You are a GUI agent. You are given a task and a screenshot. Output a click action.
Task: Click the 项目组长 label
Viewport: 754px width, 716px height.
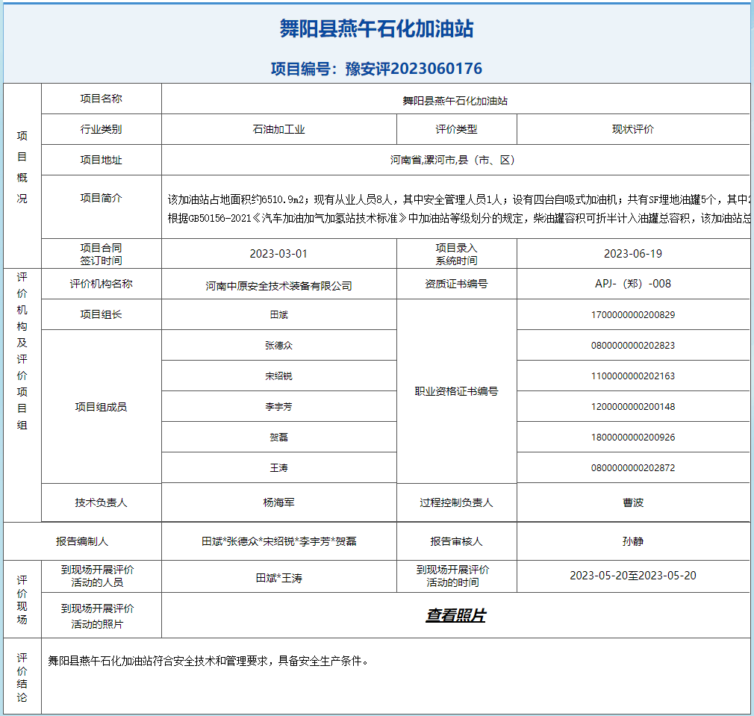coord(101,314)
